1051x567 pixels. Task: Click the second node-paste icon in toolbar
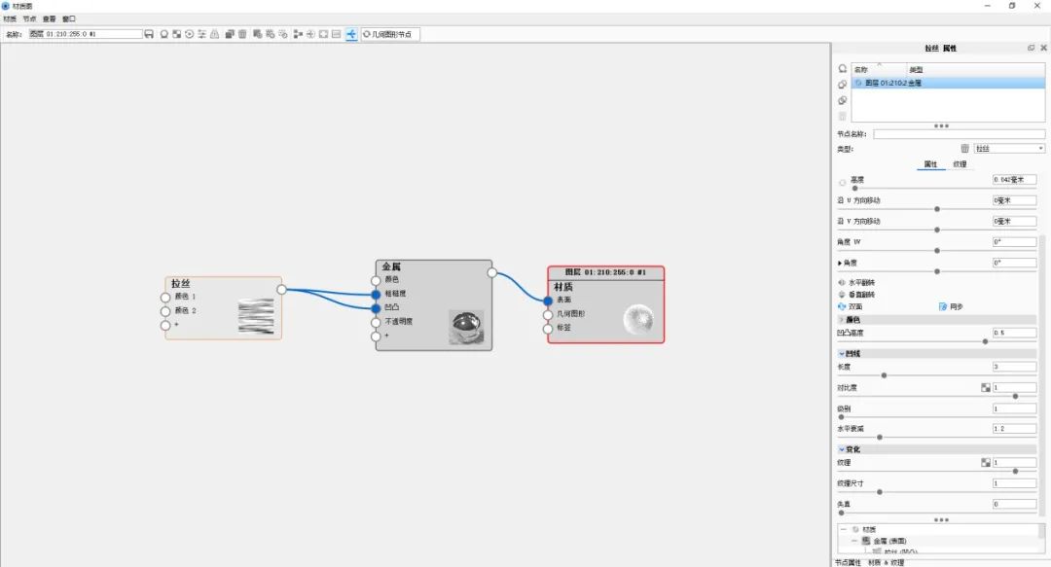click(271, 34)
